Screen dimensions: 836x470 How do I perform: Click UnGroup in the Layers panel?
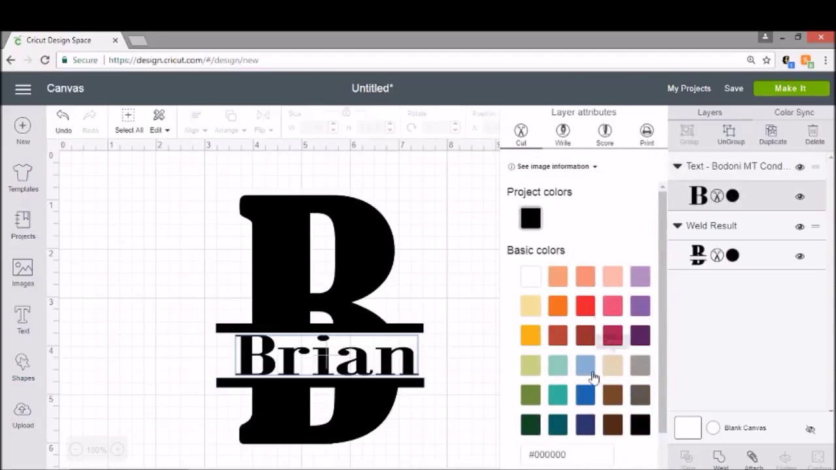[730, 134]
